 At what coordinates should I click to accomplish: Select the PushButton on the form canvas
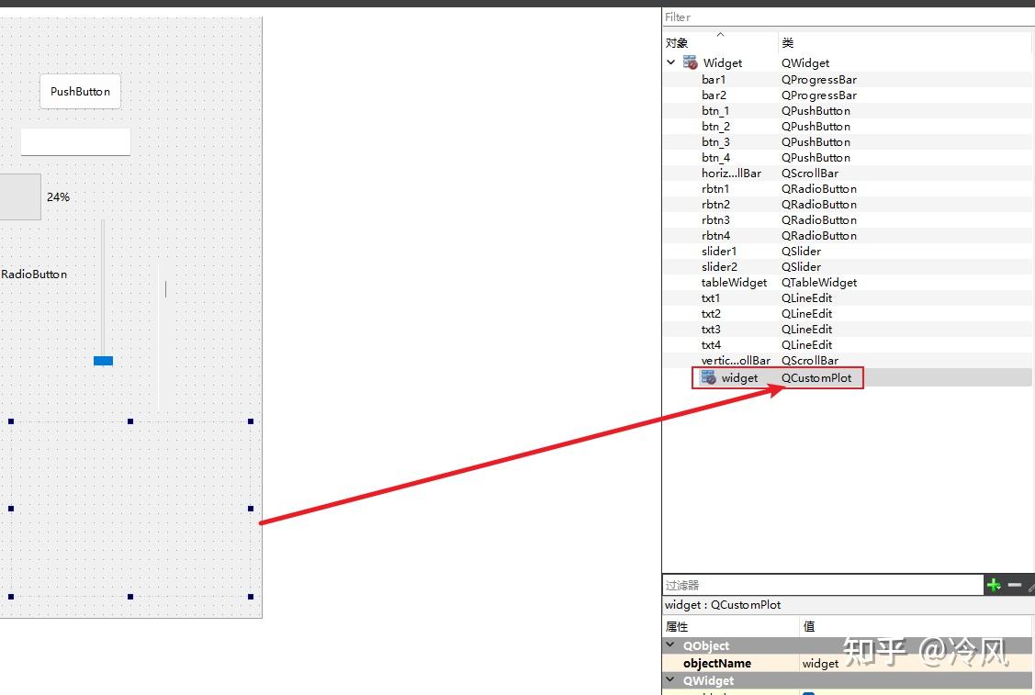tap(80, 91)
